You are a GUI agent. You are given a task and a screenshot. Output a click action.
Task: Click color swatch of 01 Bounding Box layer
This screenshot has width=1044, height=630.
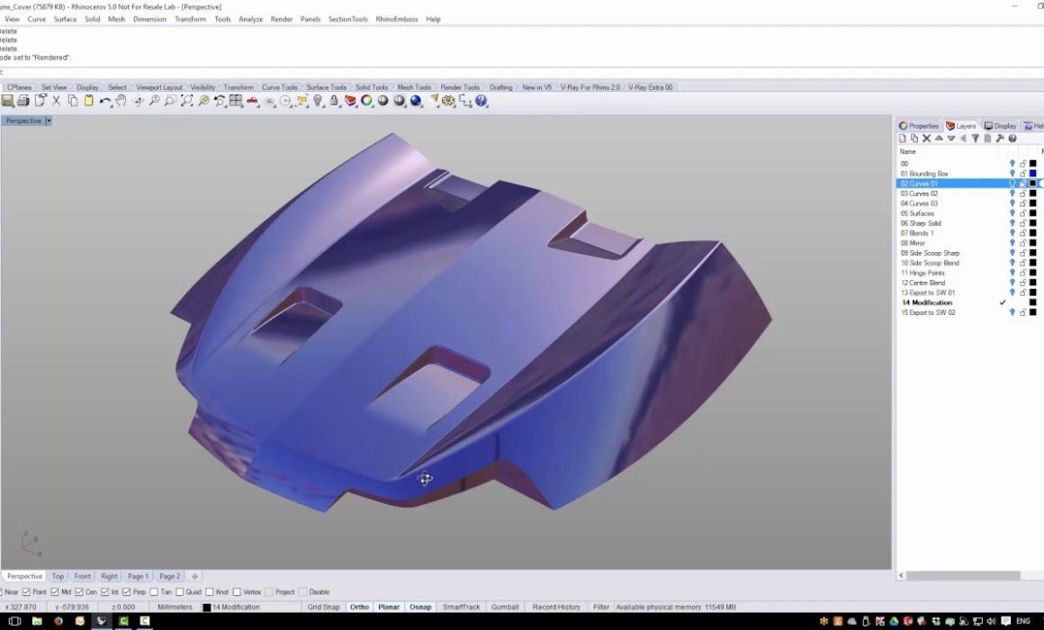[1032, 173]
